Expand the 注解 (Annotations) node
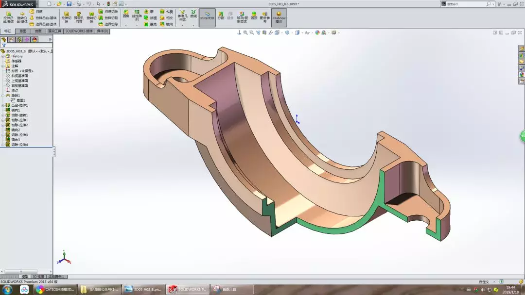The height and width of the screenshot is (295, 525). pyautogui.click(x=3, y=66)
